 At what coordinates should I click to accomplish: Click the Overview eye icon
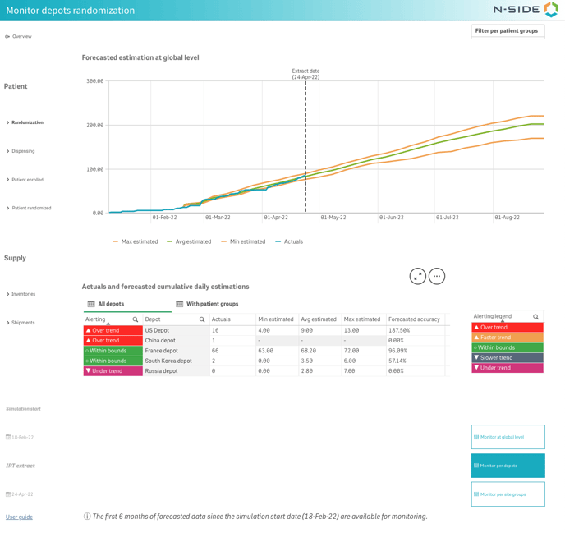[7, 37]
